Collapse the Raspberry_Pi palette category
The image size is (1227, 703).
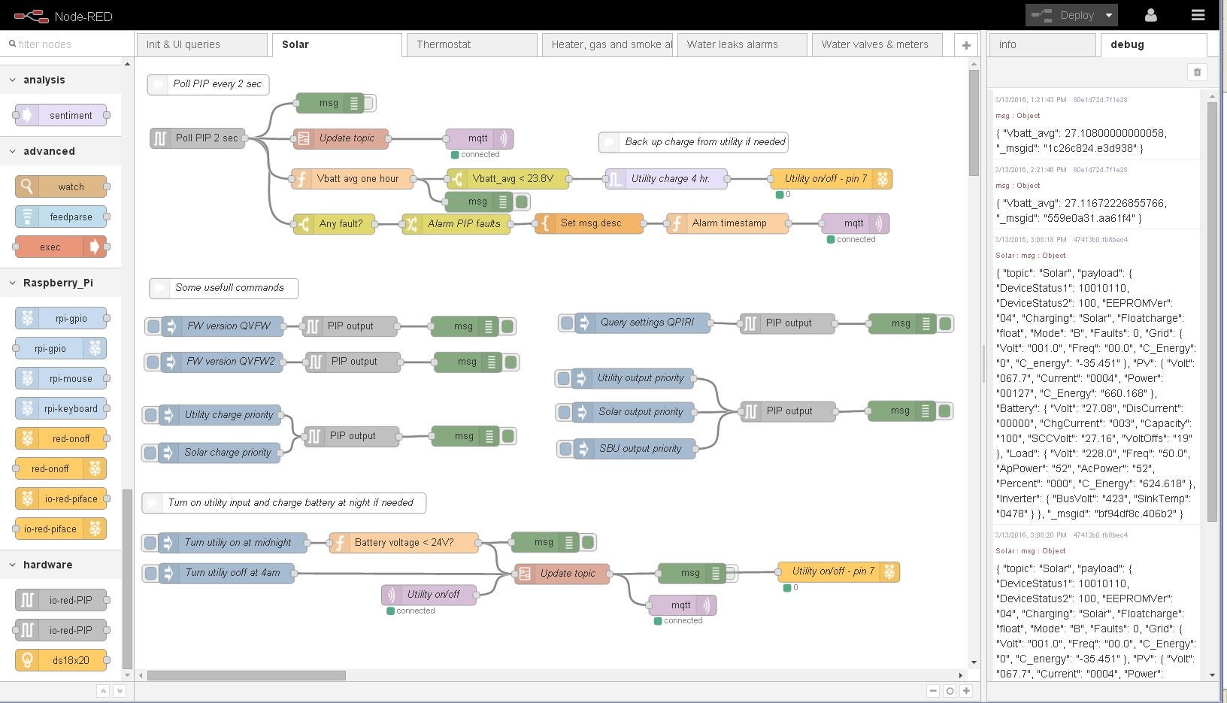tap(12, 283)
